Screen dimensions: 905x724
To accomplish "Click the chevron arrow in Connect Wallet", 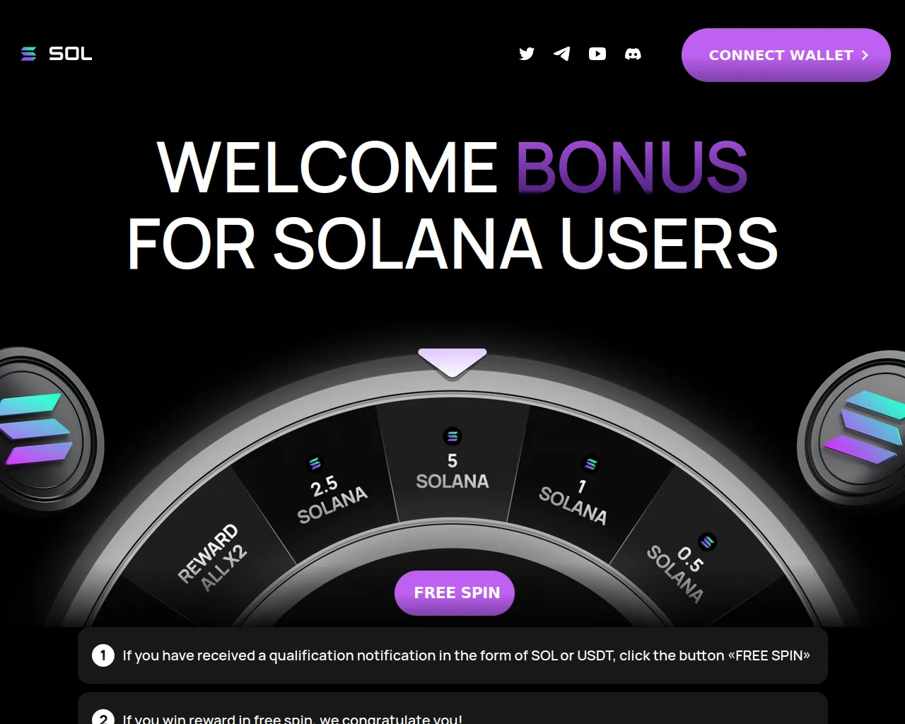I will click(865, 55).
